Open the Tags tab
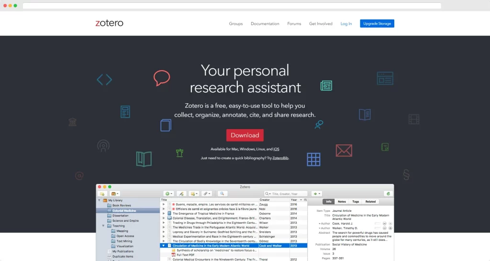 tap(356, 202)
